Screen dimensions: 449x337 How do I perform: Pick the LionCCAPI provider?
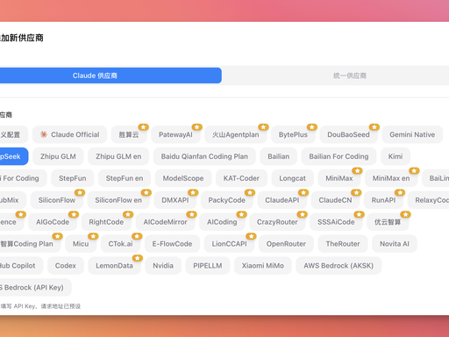[229, 244]
